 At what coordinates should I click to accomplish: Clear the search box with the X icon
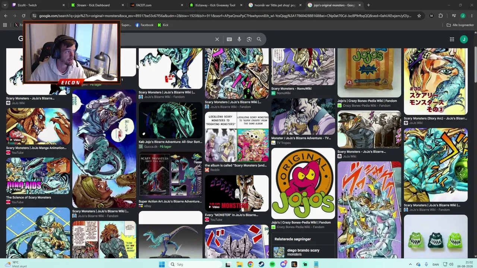coord(217,39)
